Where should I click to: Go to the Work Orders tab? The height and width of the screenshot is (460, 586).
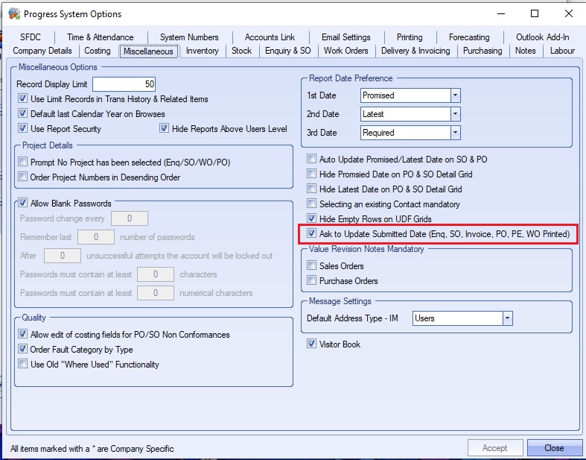coord(345,51)
